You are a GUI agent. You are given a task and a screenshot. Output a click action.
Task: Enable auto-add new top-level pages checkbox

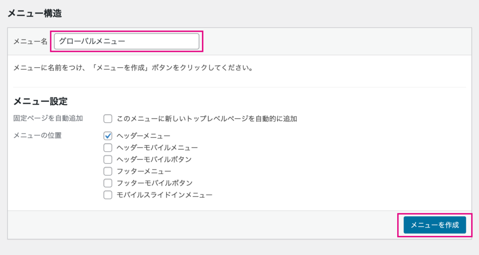pos(108,119)
